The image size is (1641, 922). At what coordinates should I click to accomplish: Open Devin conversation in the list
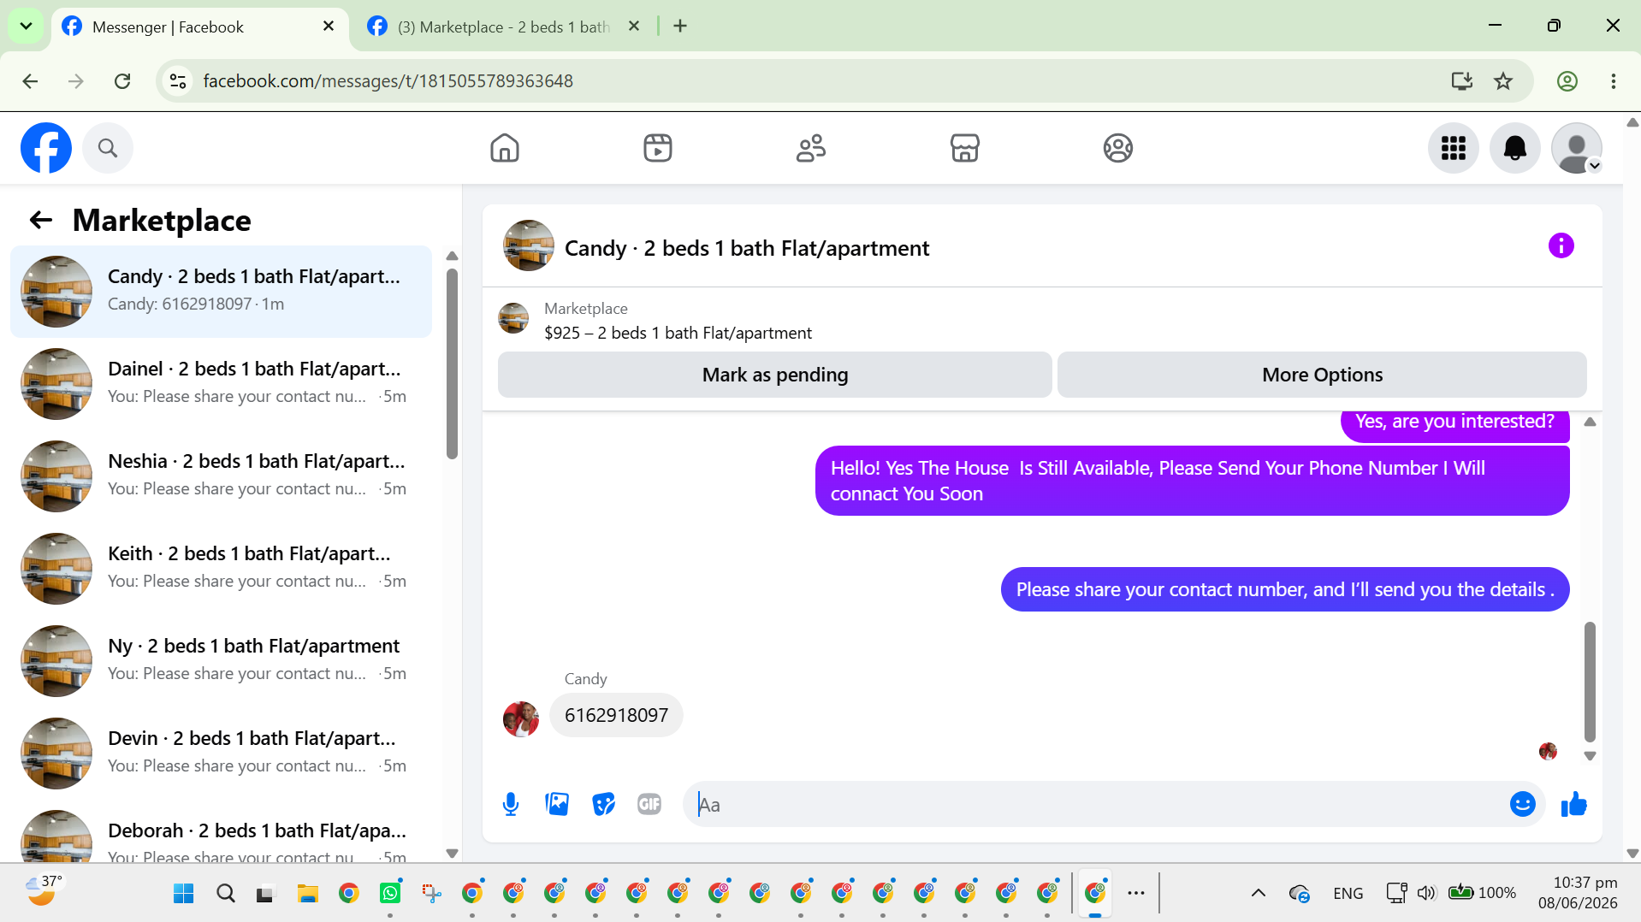point(221,754)
